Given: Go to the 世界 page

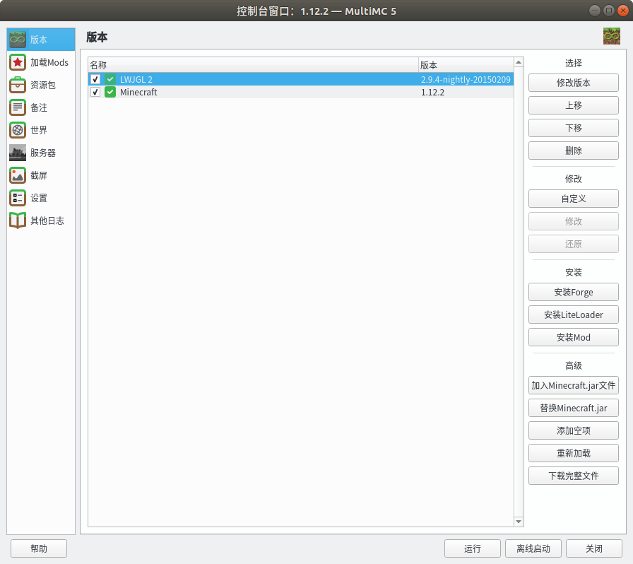Looking at the screenshot, I should coord(41,130).
